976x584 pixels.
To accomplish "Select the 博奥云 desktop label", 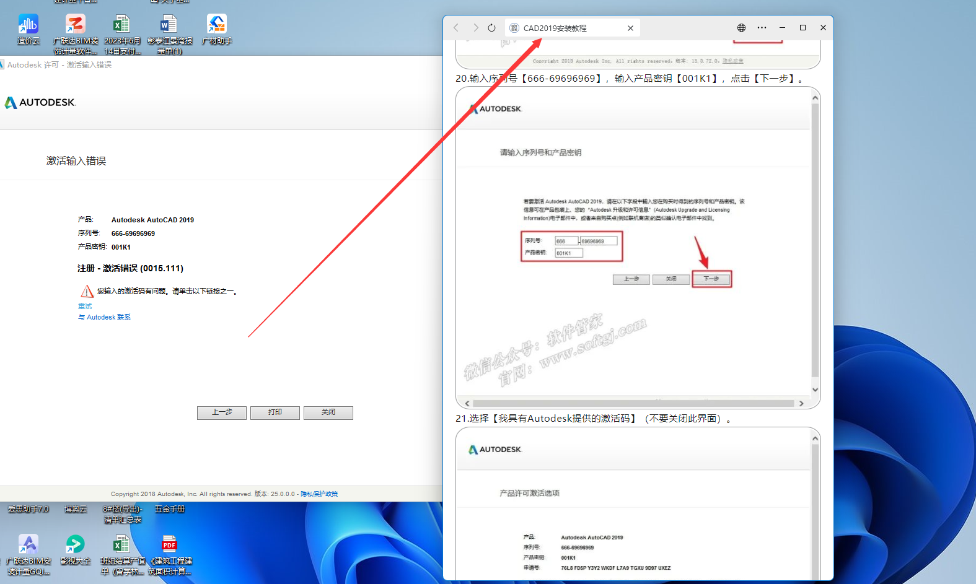I will [76, 509].
